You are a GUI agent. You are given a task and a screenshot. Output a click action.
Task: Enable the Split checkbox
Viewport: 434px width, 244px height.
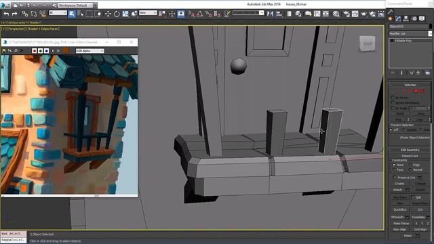pyautogui.click(x=413, y=197)
